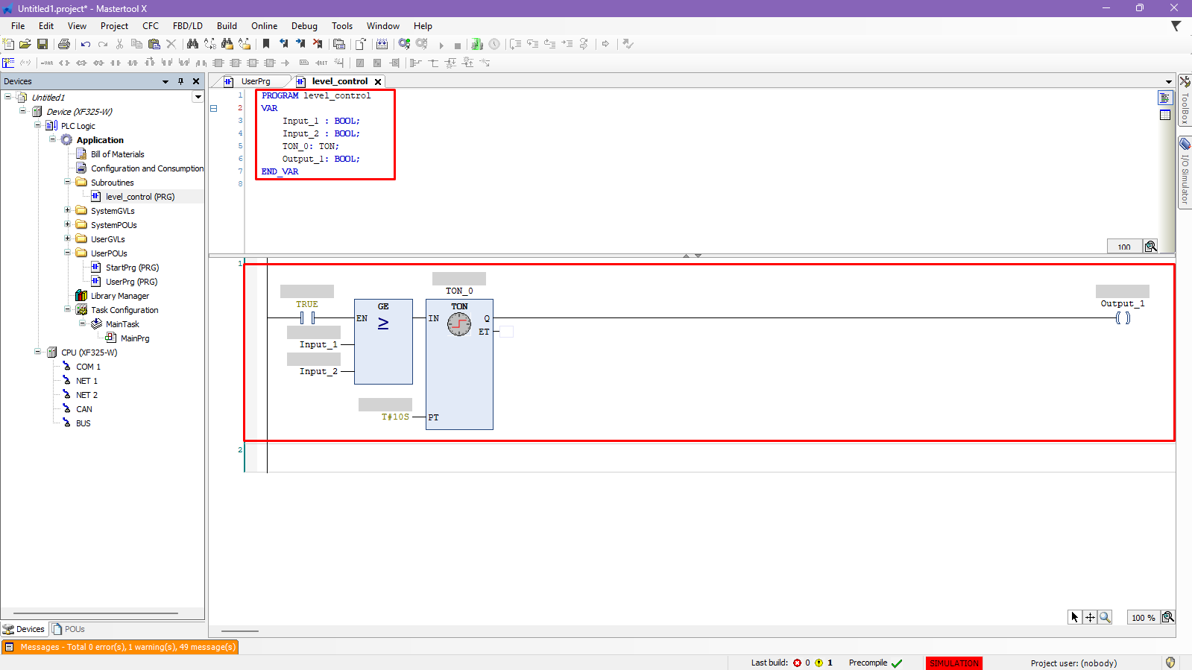
Task: Click the Library Manager books icon
Action: tap(81, 296)
